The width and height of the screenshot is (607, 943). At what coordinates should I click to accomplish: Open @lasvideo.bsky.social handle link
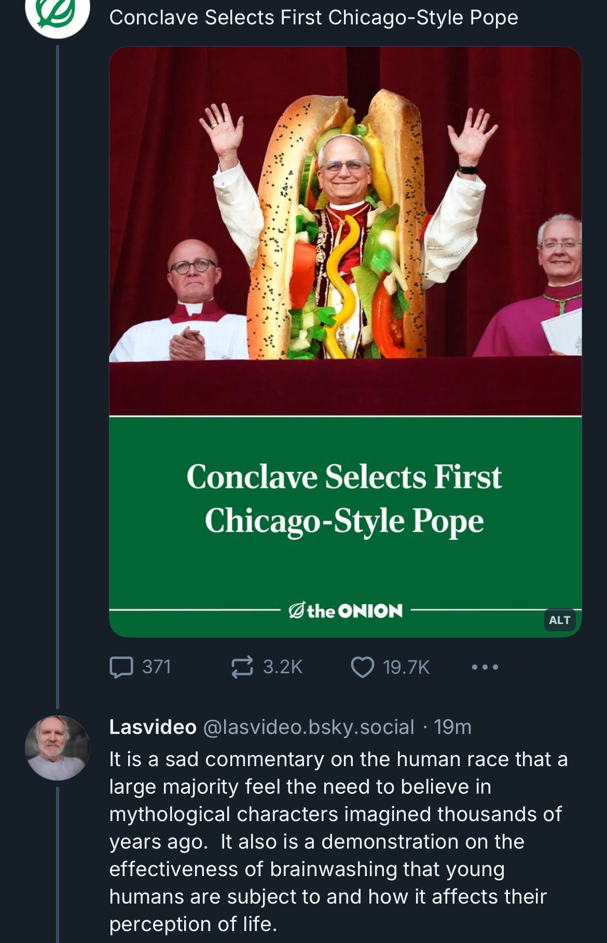[309, 727]
